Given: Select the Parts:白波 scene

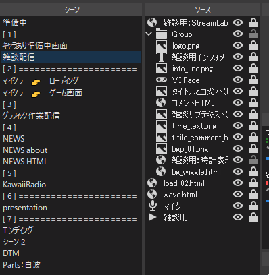Looking at the screenshot, I should click(71, 265).
